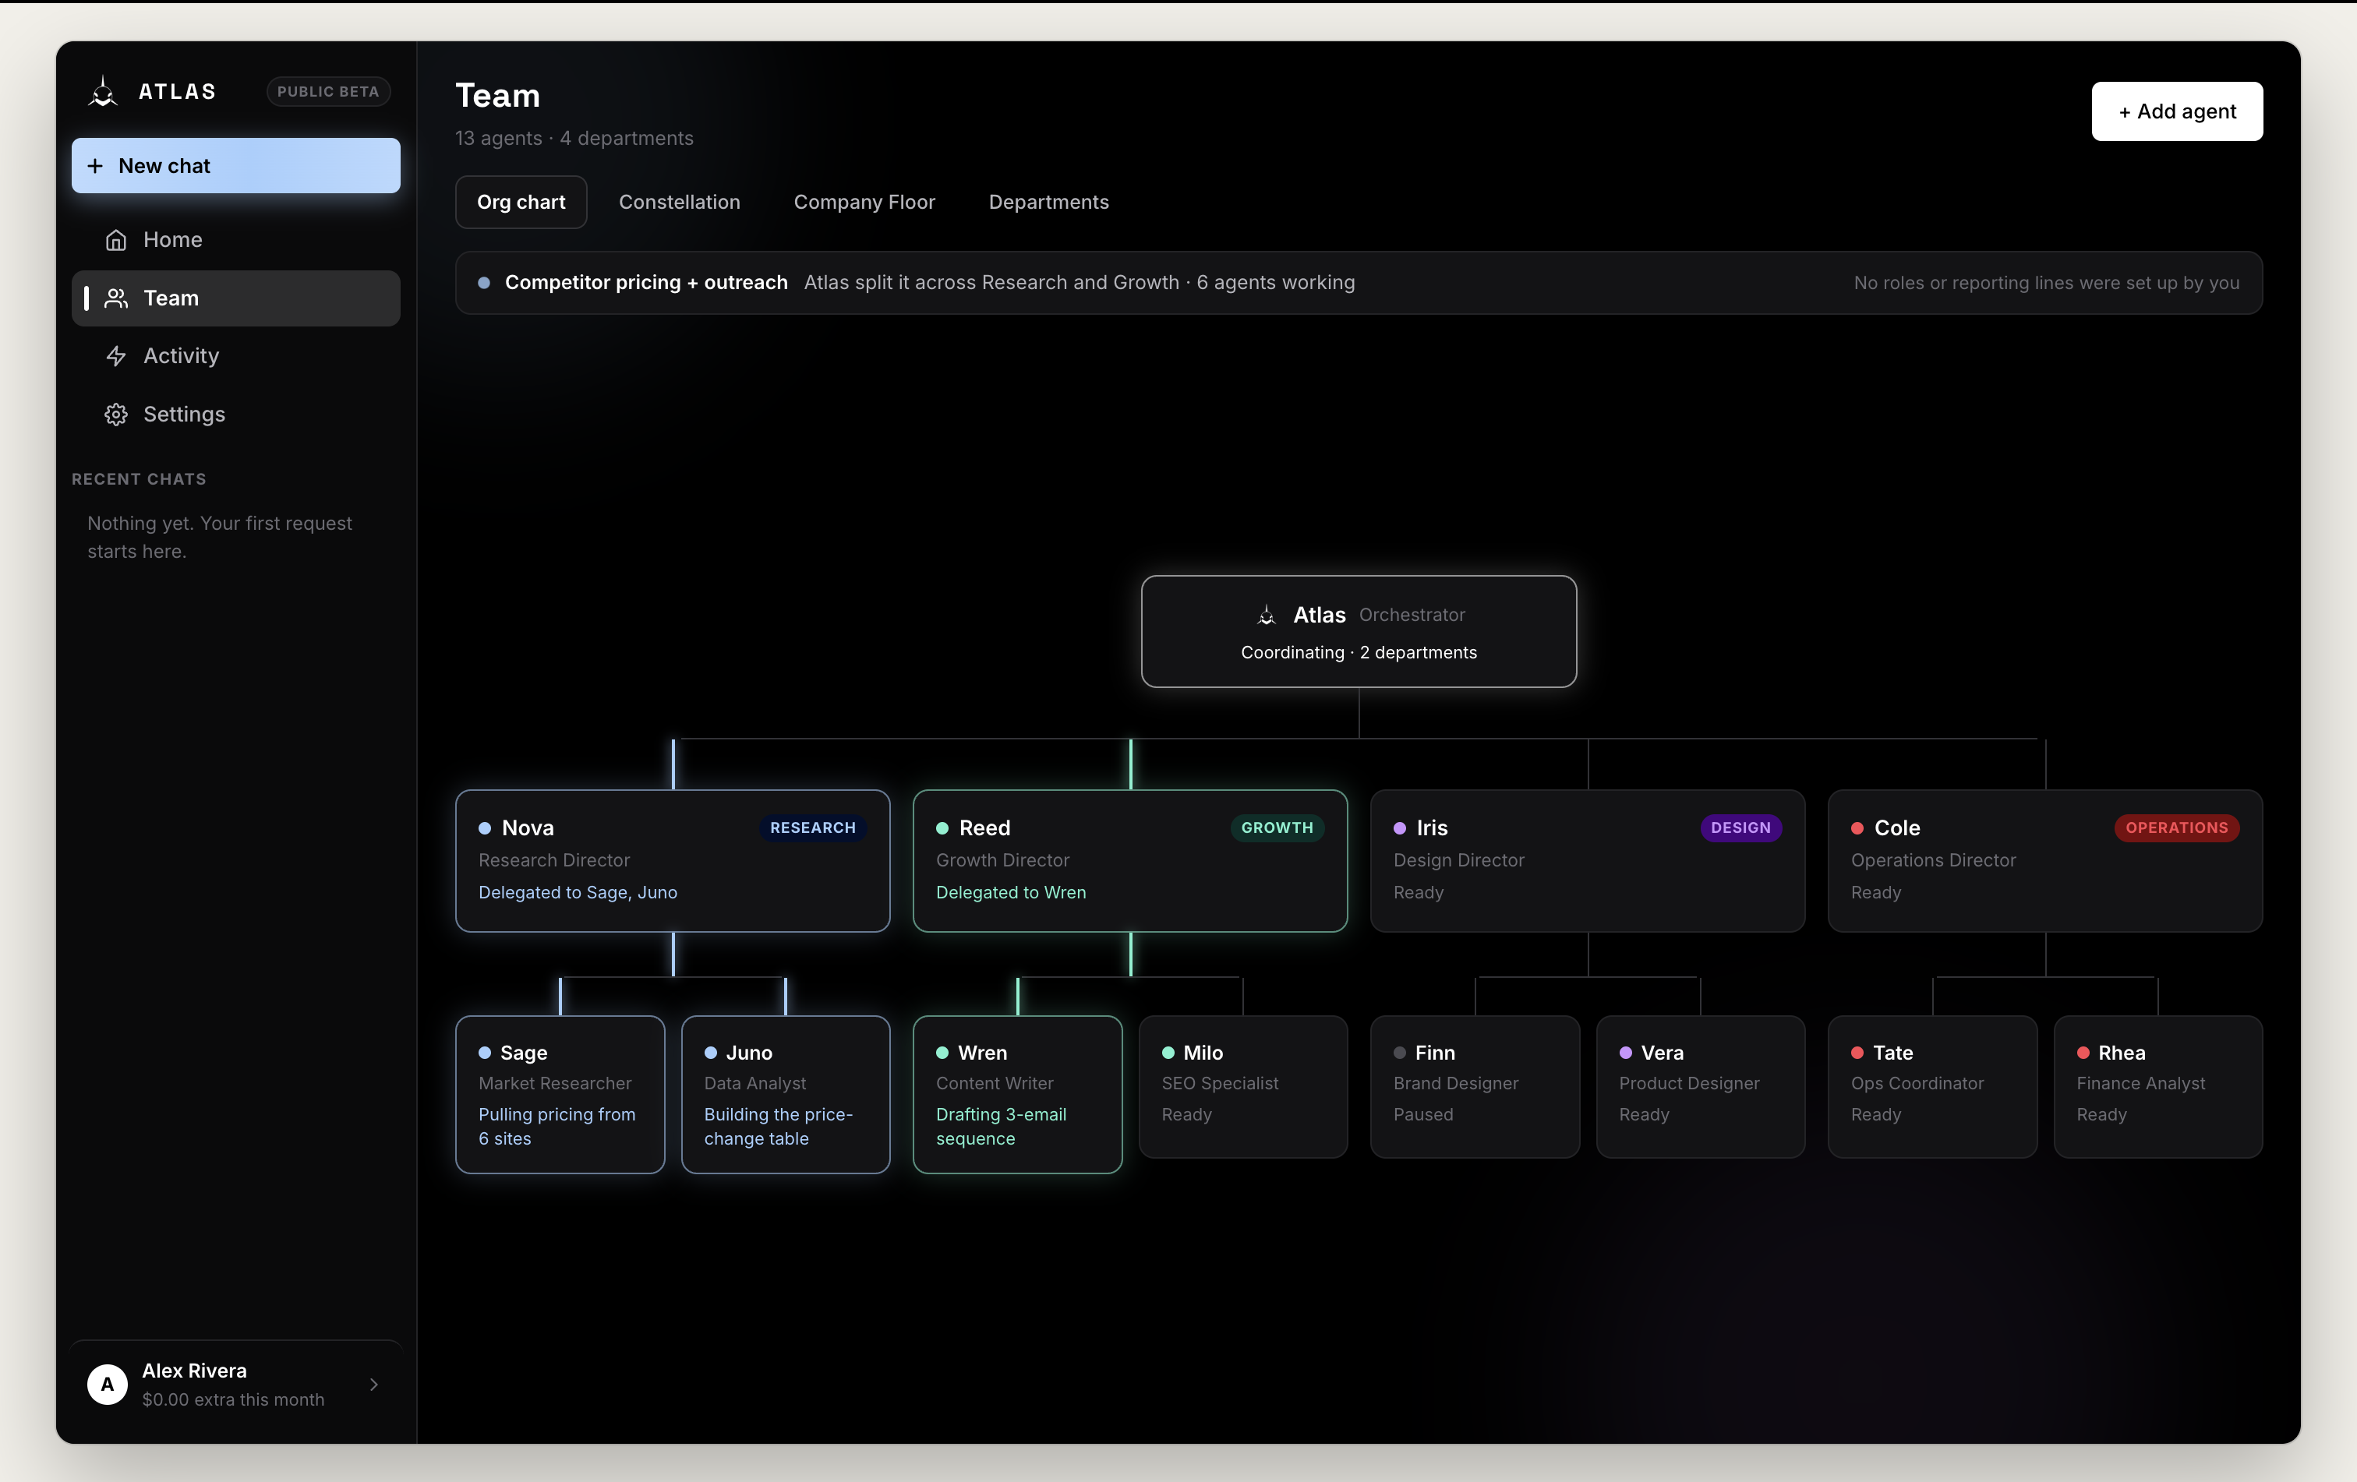
Task: Click the Activity lightning bolt icon
Action: [115, 356]
